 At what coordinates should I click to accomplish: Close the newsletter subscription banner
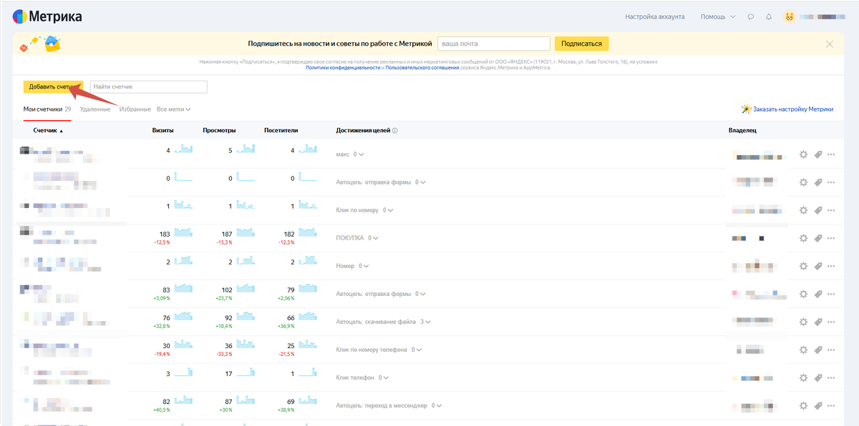point(830,44)
